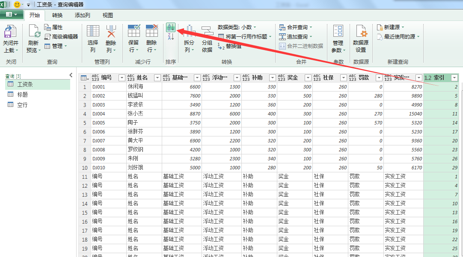
Task: Click the Split Column (拆分列) icon
Action: click(189, 31)
